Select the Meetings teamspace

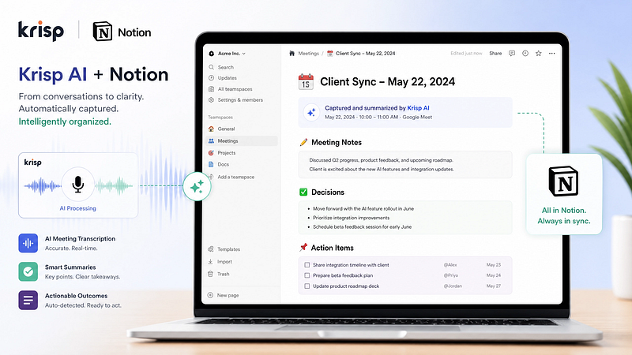click(x=242, y=141)
